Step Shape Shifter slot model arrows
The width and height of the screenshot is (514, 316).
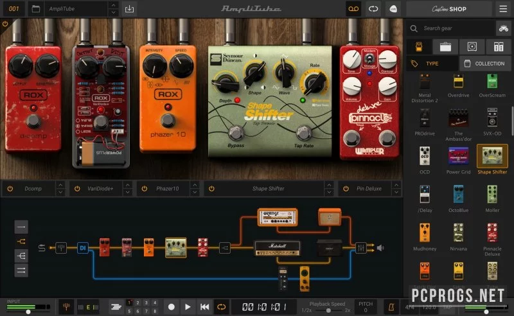329,188
